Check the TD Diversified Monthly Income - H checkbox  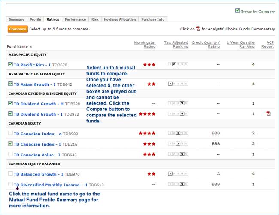coord(10,184)
